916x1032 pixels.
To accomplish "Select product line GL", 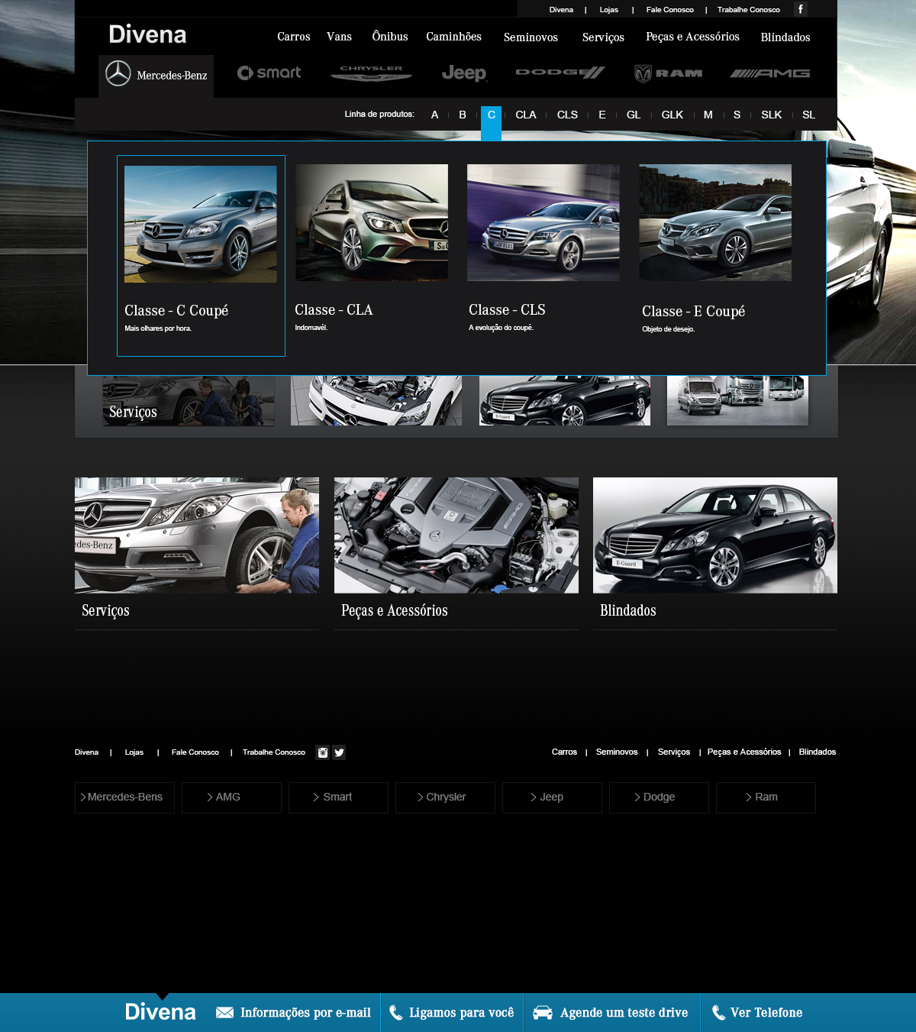I will 634,115.
